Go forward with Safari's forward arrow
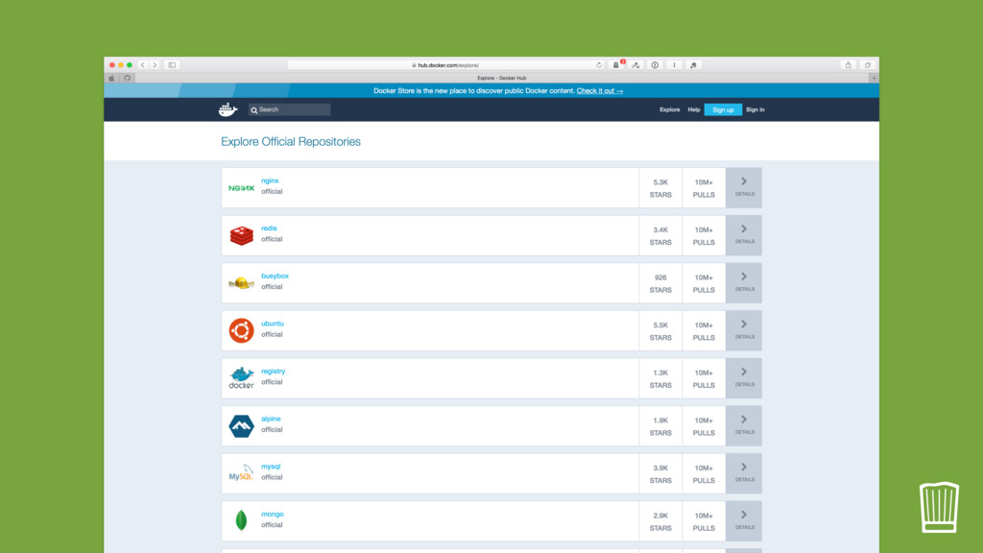 point(155,65)
